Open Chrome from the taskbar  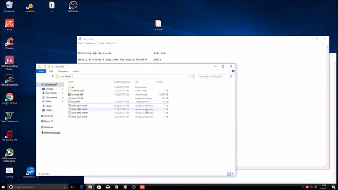[116, 187]
